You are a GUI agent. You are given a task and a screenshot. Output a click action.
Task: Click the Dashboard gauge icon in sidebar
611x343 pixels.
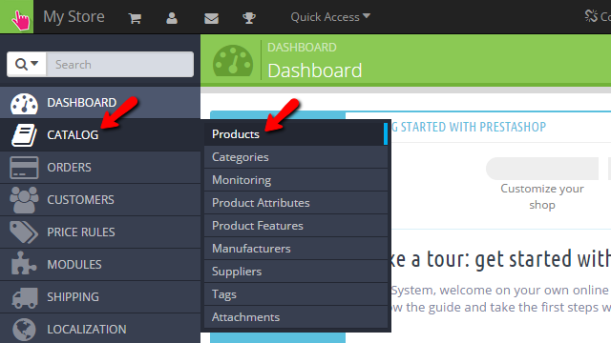click(x=24, y=104)
